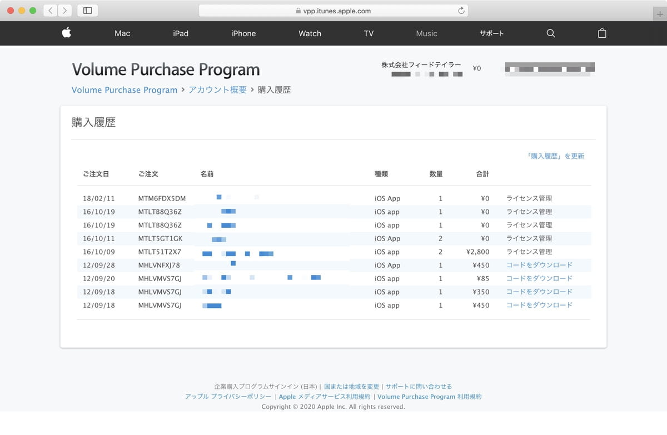Click the ご注文日 column header

click(96, 174)
